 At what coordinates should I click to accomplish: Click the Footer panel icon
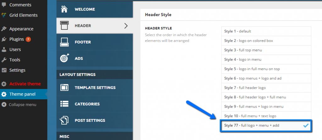click(x=64, y=42)
